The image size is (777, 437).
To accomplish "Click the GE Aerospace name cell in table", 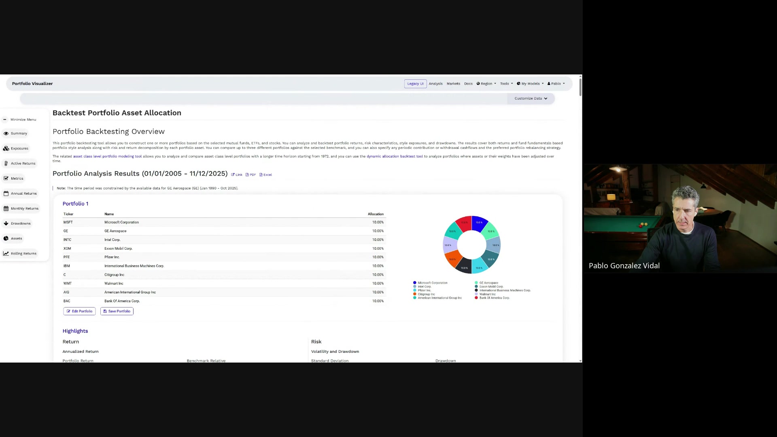I will (115, 231).
